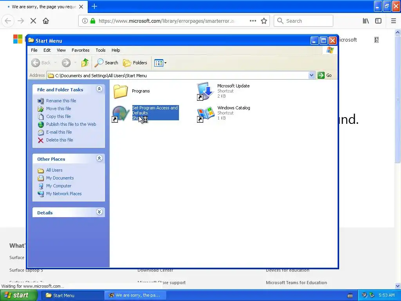Click the Explorer Back button

tap(41, 63)
